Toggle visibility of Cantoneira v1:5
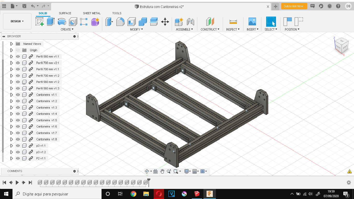Screen dimensions: 354x199 (x=17, y=120)
